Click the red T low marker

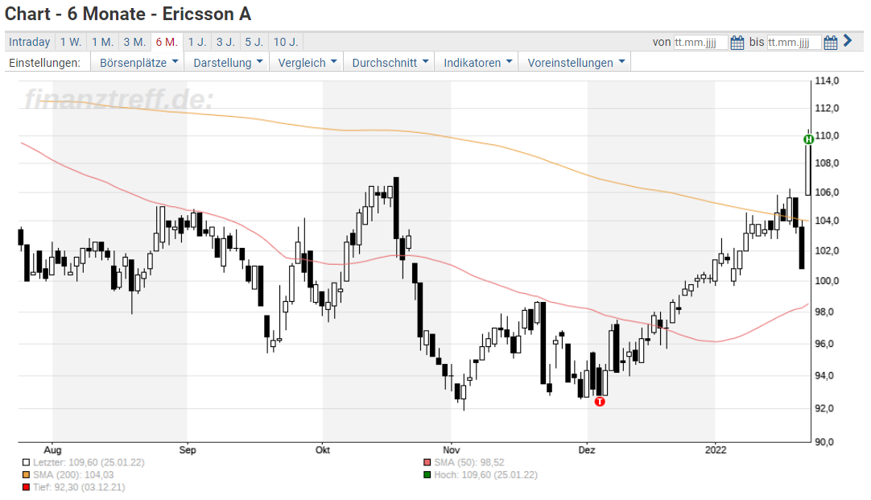click(600, 401)
